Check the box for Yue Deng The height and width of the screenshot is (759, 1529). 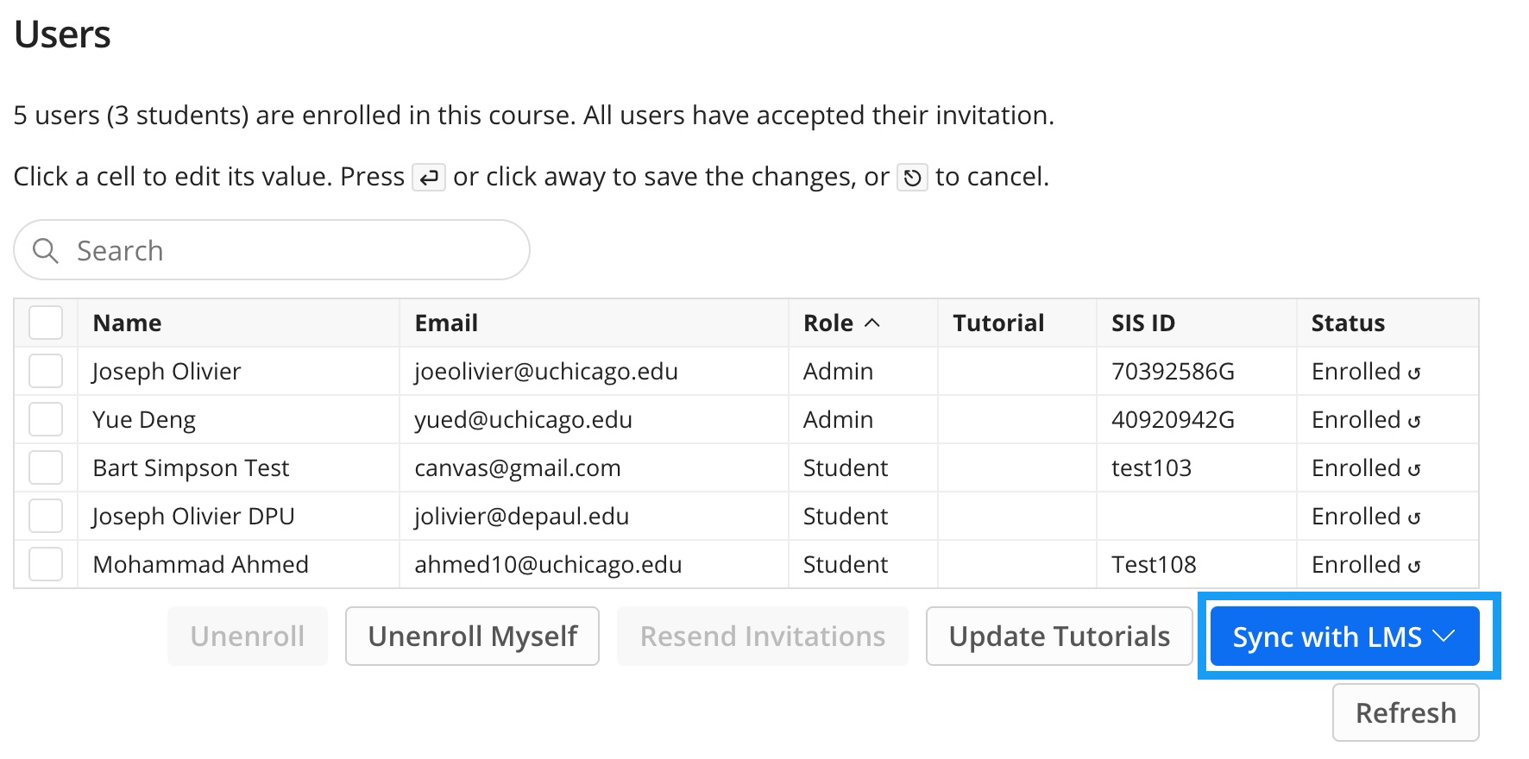point(46,419)
